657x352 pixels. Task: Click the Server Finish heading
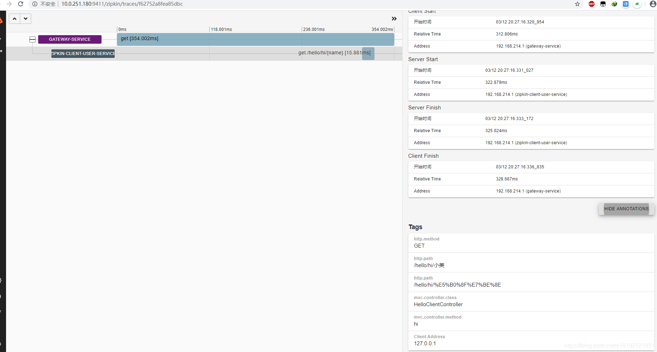coord(424,108)
